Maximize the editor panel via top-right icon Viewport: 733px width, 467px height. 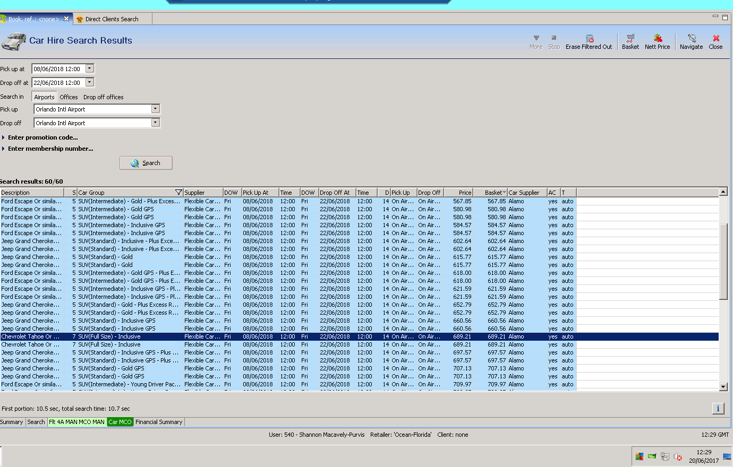tap(725, 17)
